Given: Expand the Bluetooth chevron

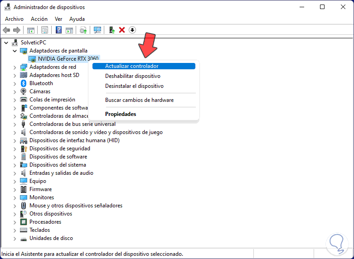Looking at the screenshot, I should (x=15, y=83).
